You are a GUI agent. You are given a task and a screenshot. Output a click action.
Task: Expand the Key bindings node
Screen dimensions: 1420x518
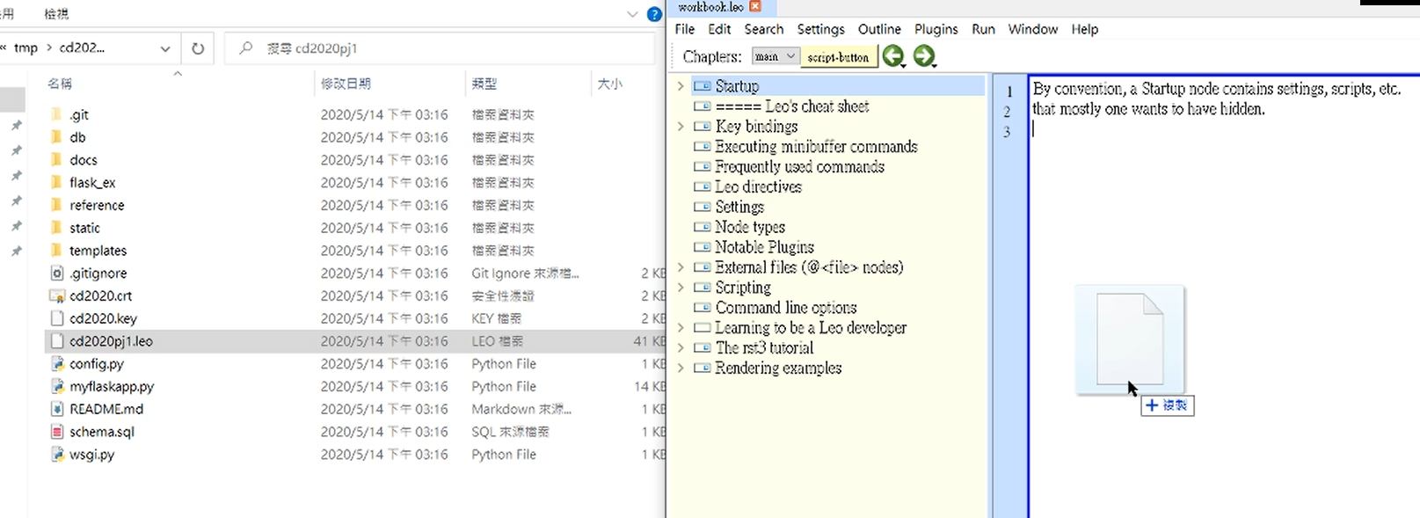click(681, 127)
